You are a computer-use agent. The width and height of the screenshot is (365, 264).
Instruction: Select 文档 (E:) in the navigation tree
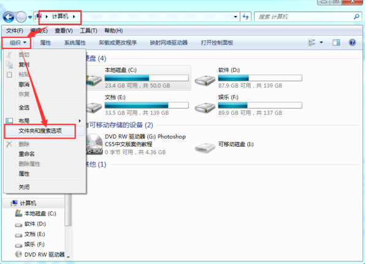(x=35, y=234)
